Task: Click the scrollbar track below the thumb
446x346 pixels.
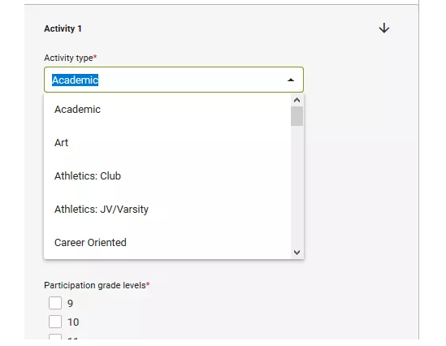Action: click(x=297, y=186)
